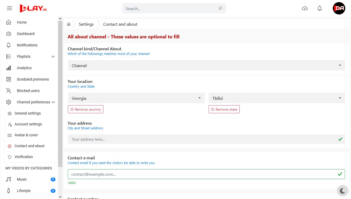The height and width of the screenshot is (199, 351).
Task: Click the upload cloud icon
Action: [305, 8]
